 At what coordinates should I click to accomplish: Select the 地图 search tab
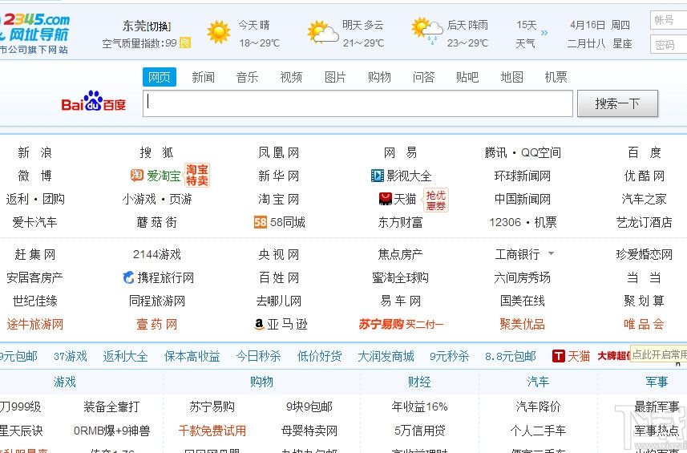click(511, 77)
